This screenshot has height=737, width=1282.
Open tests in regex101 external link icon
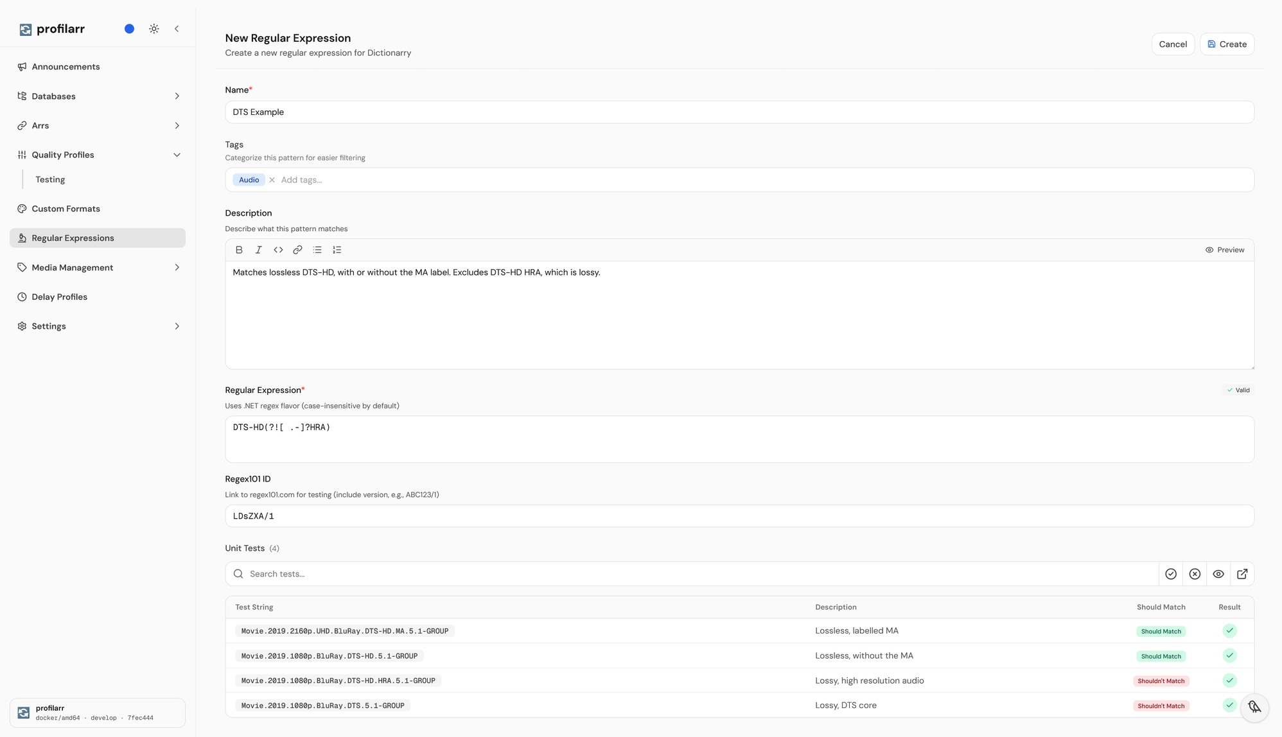(x=1242, y=574)
